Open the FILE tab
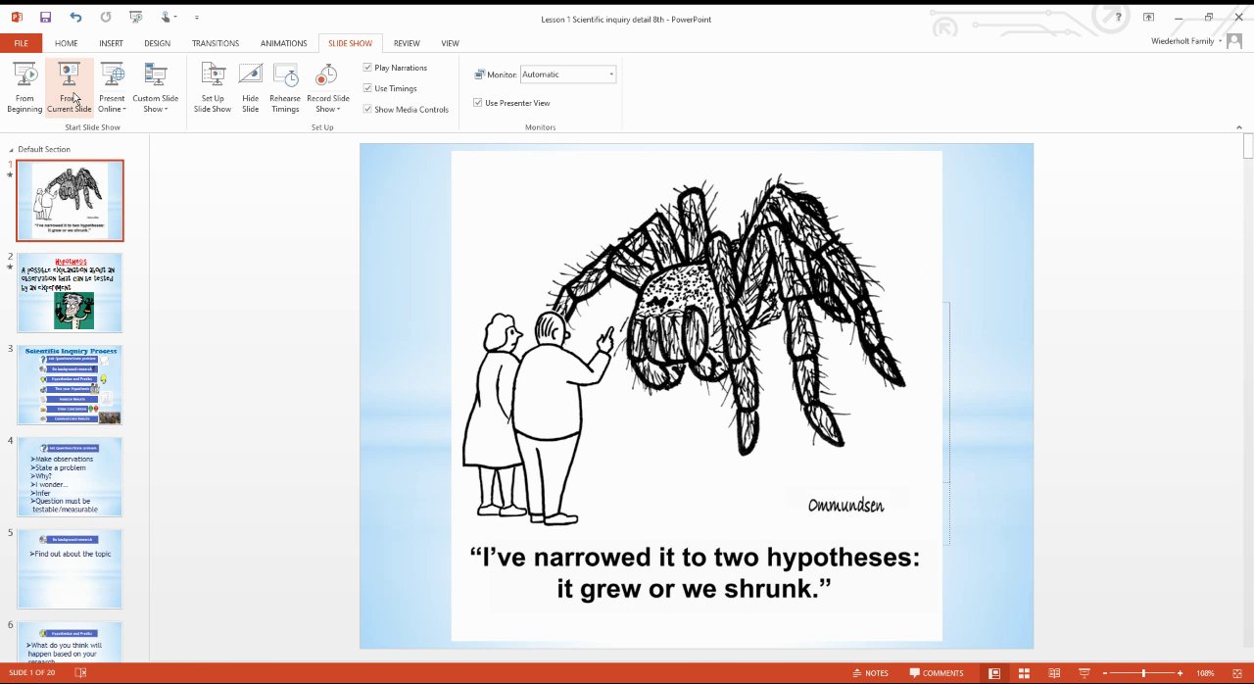The image size is (1254, 684). (21, 43)
